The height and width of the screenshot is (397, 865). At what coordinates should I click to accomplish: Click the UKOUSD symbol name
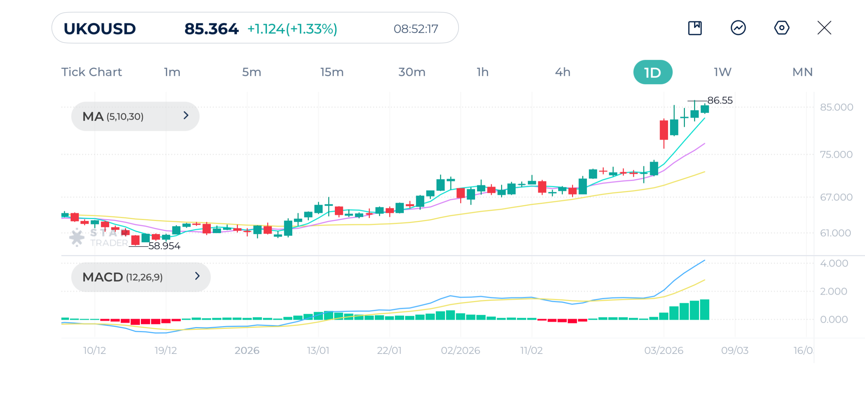pyautogui.click(x=100, y=29)
